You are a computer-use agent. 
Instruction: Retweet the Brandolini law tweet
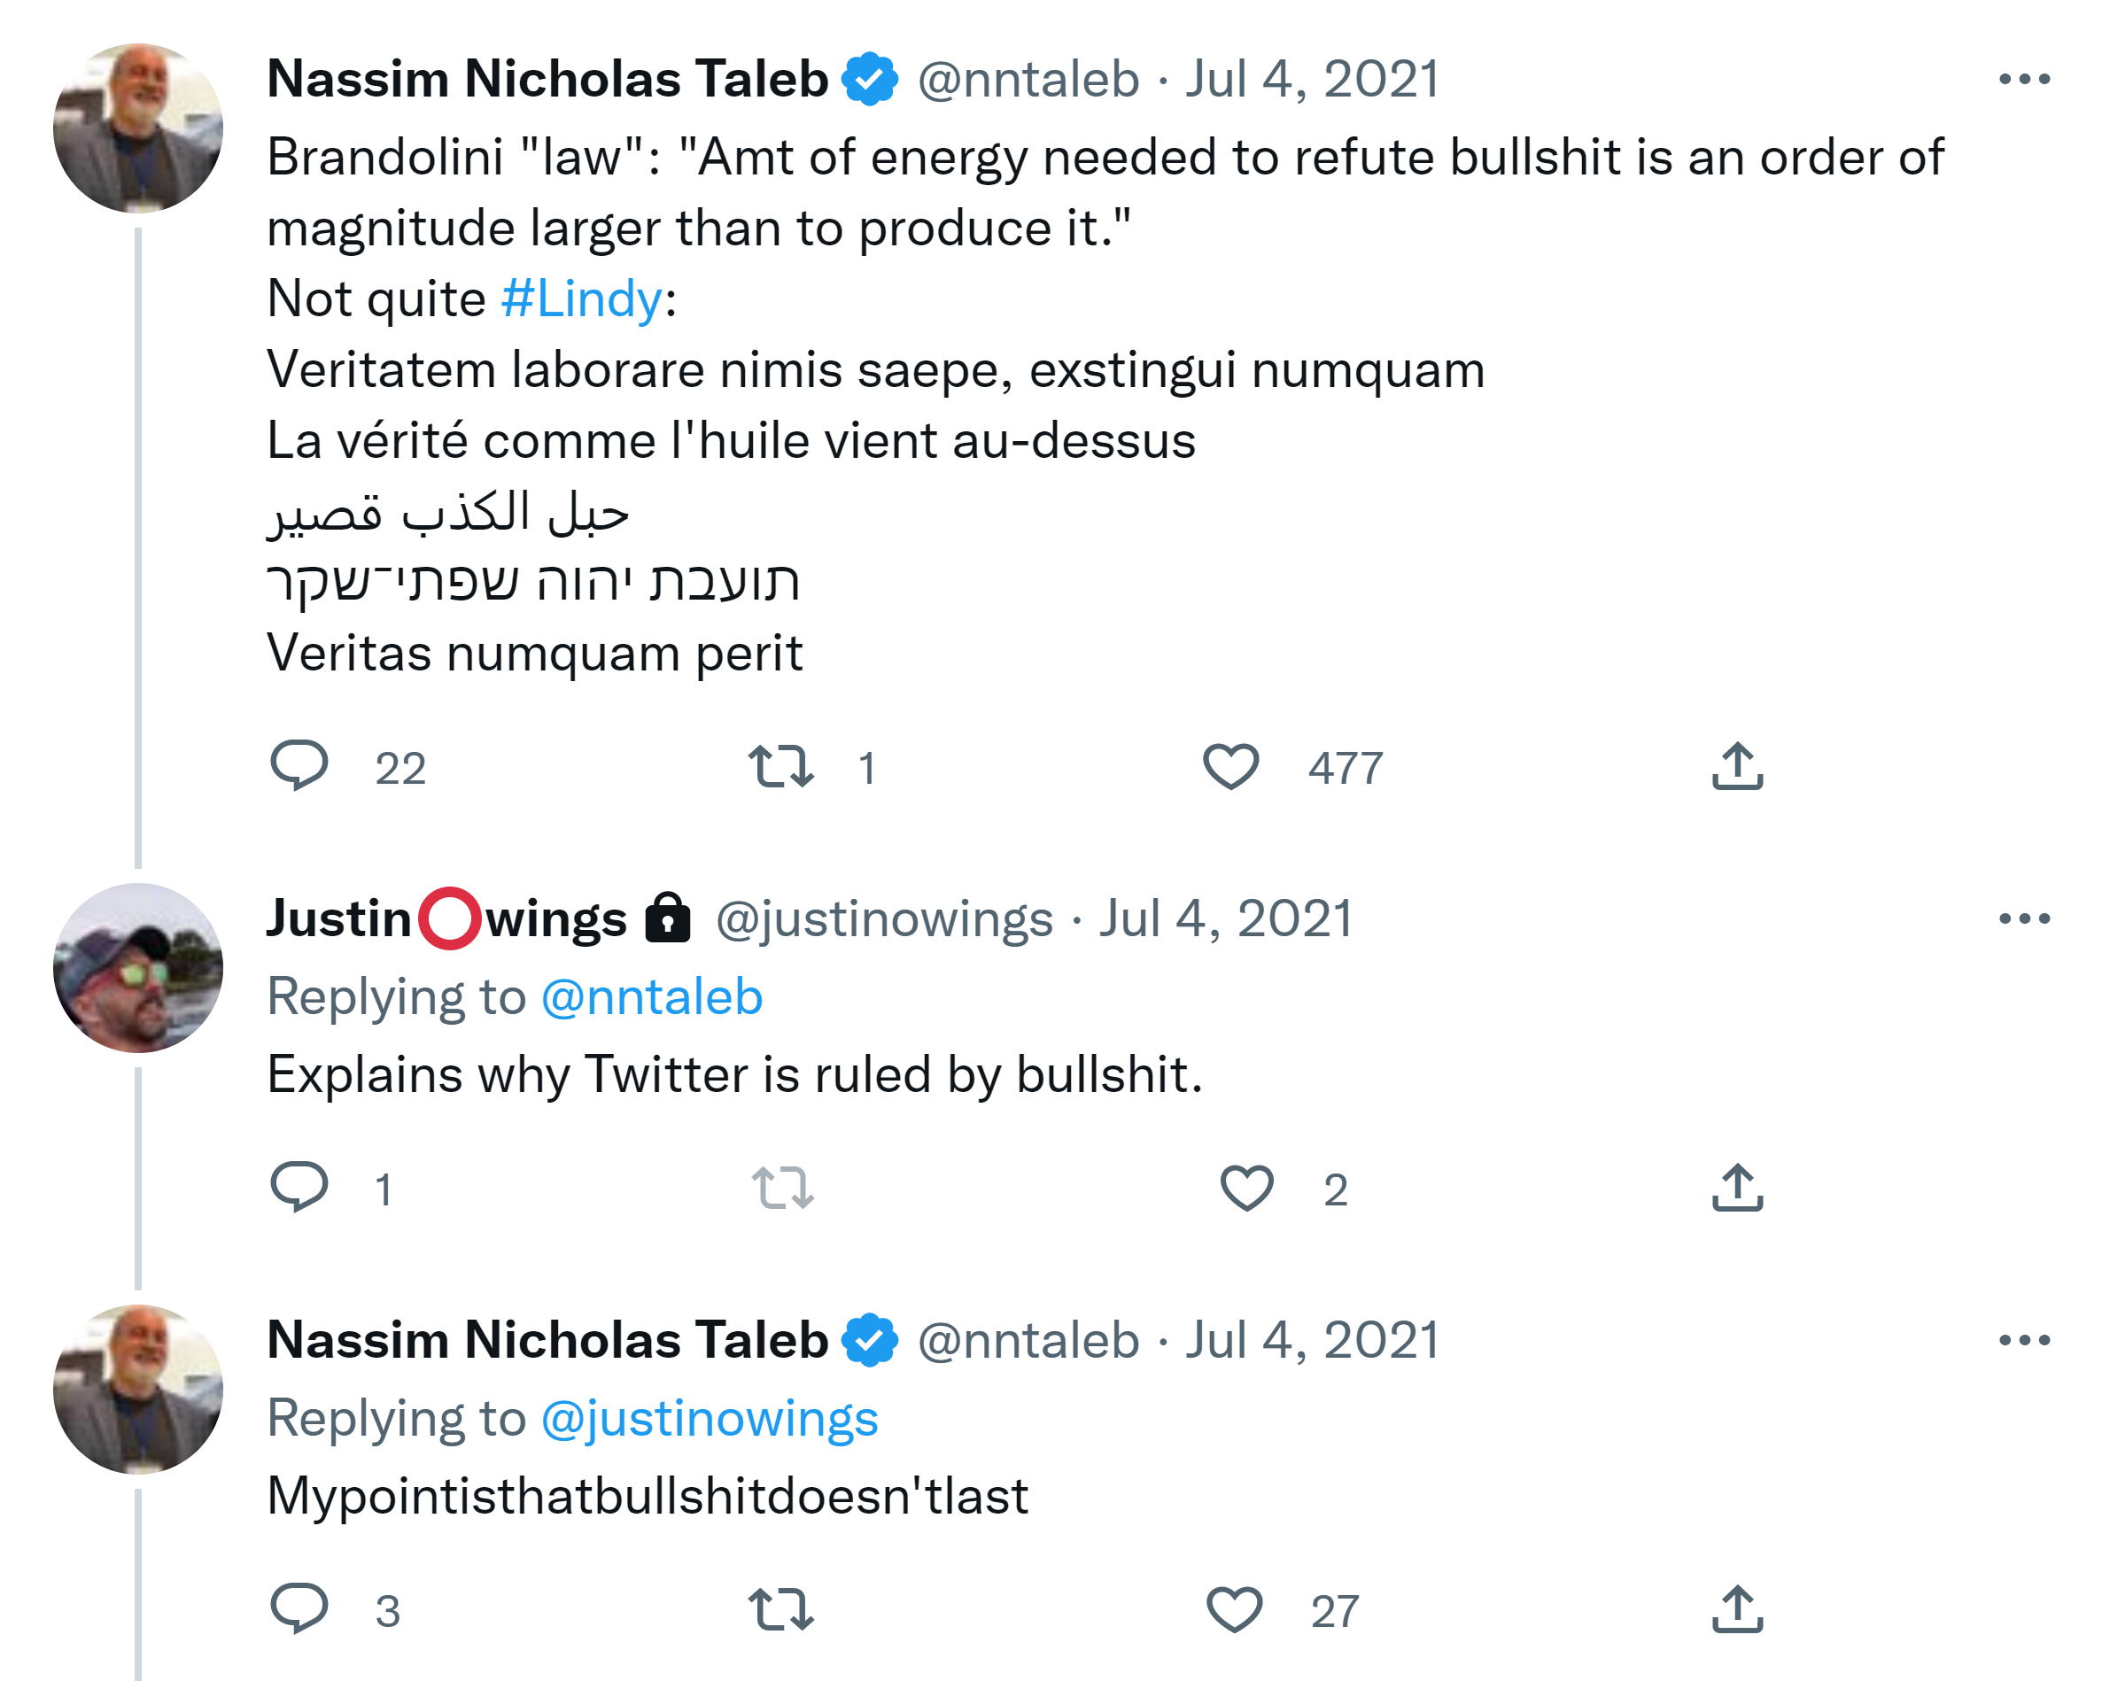[781, 766]
